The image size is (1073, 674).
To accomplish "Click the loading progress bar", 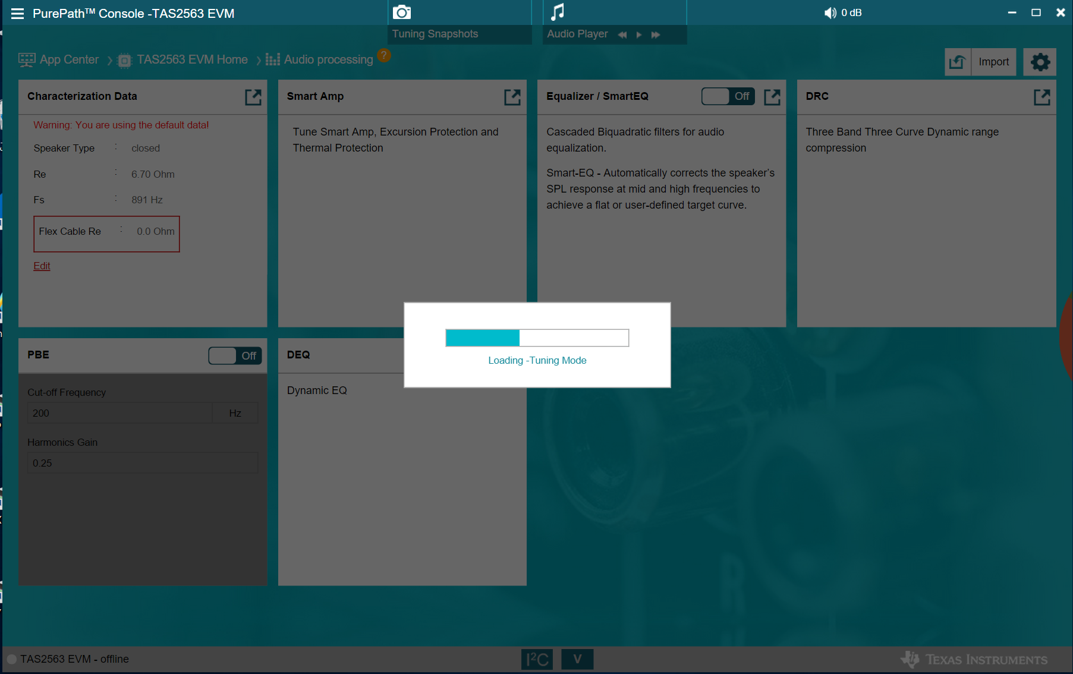I will coord(537,338).
